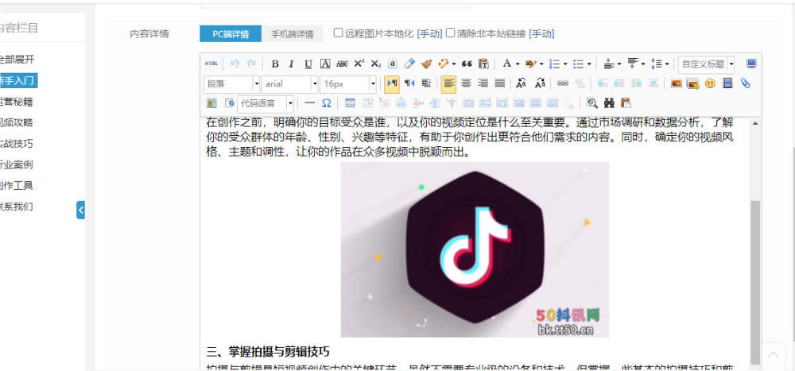Open the auto-typeset options arrow
This screenshot has width=795, height=371.
click(x=454, y=64)
